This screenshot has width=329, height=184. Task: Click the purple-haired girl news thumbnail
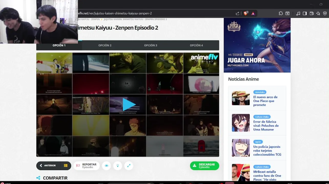pos(241,148)
